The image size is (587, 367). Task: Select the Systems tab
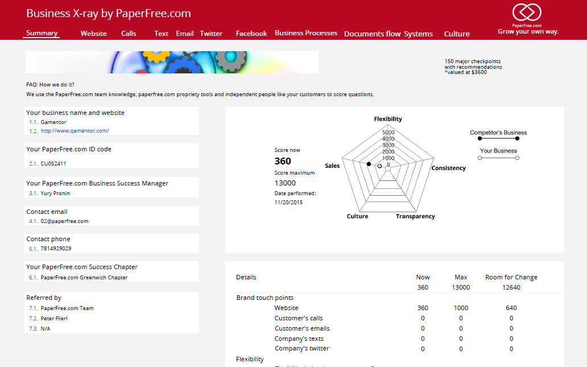(x=418, y=34)
